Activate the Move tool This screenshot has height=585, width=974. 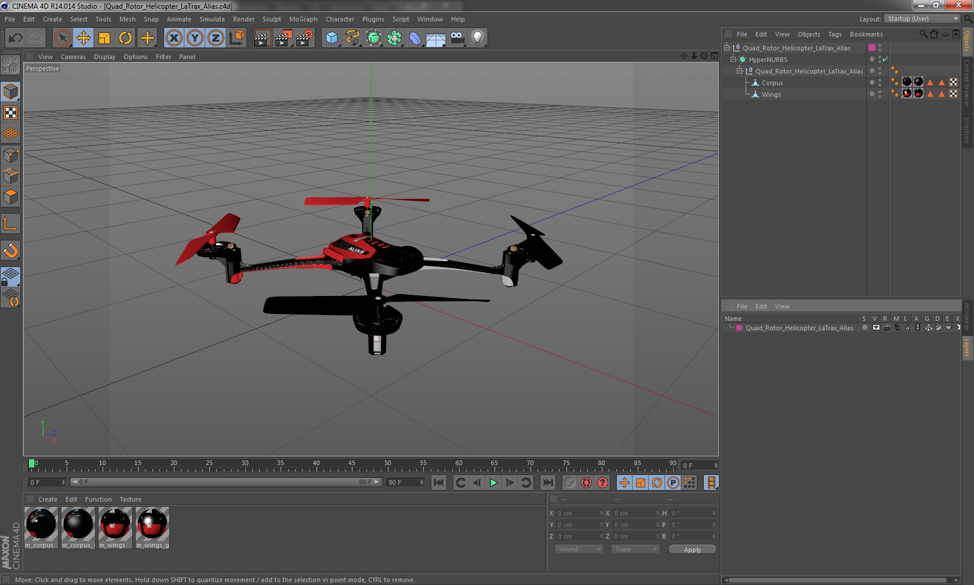point(83,38)
